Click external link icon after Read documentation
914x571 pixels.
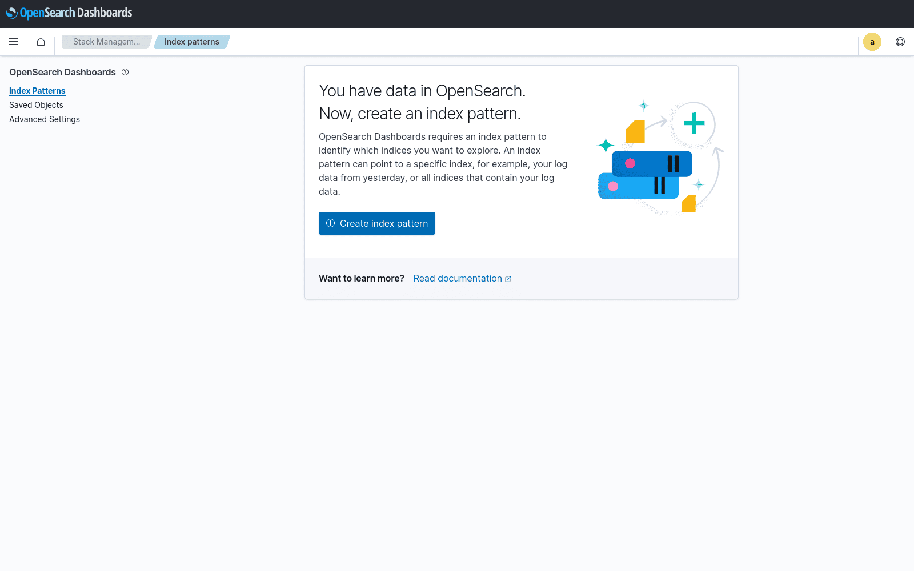click(508, 279)
